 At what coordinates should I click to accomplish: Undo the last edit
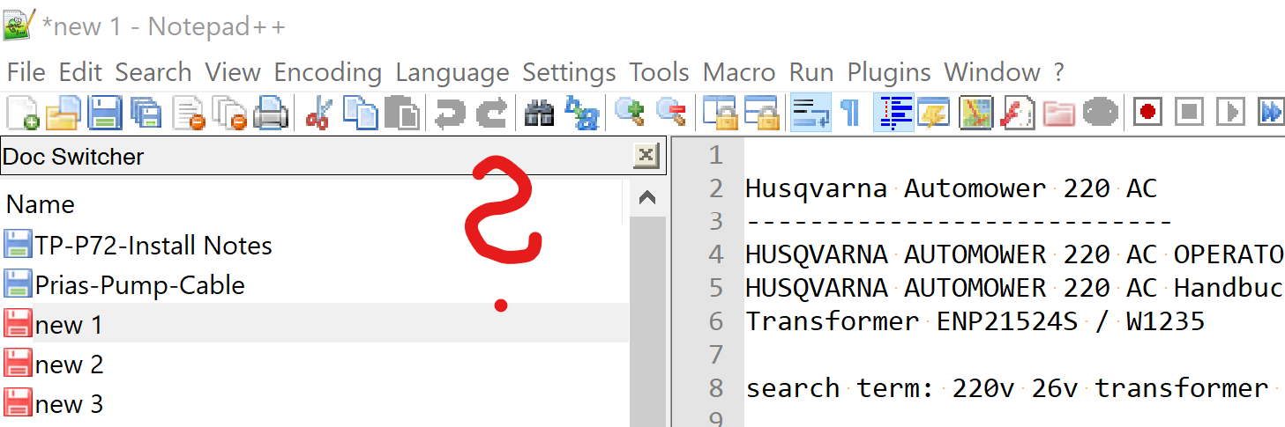(451, 114)
